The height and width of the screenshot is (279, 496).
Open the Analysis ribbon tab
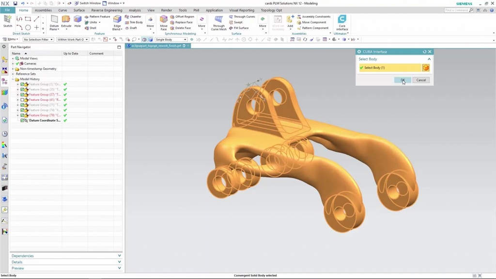point(135,10)
